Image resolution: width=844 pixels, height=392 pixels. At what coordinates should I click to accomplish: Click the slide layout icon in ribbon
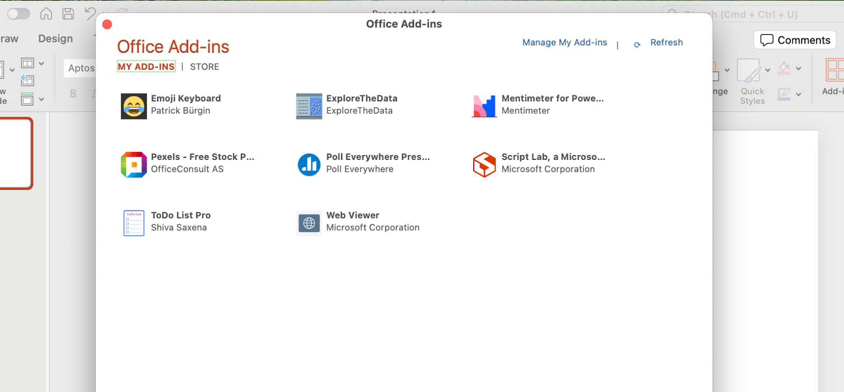[27, 63]
